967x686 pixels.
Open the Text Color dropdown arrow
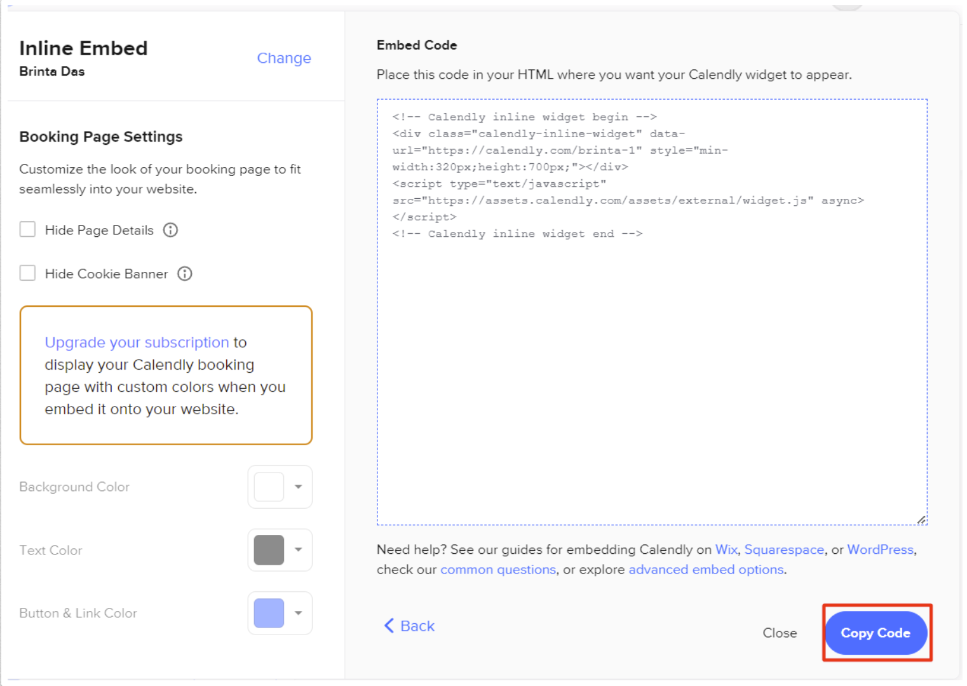point(298,550)
